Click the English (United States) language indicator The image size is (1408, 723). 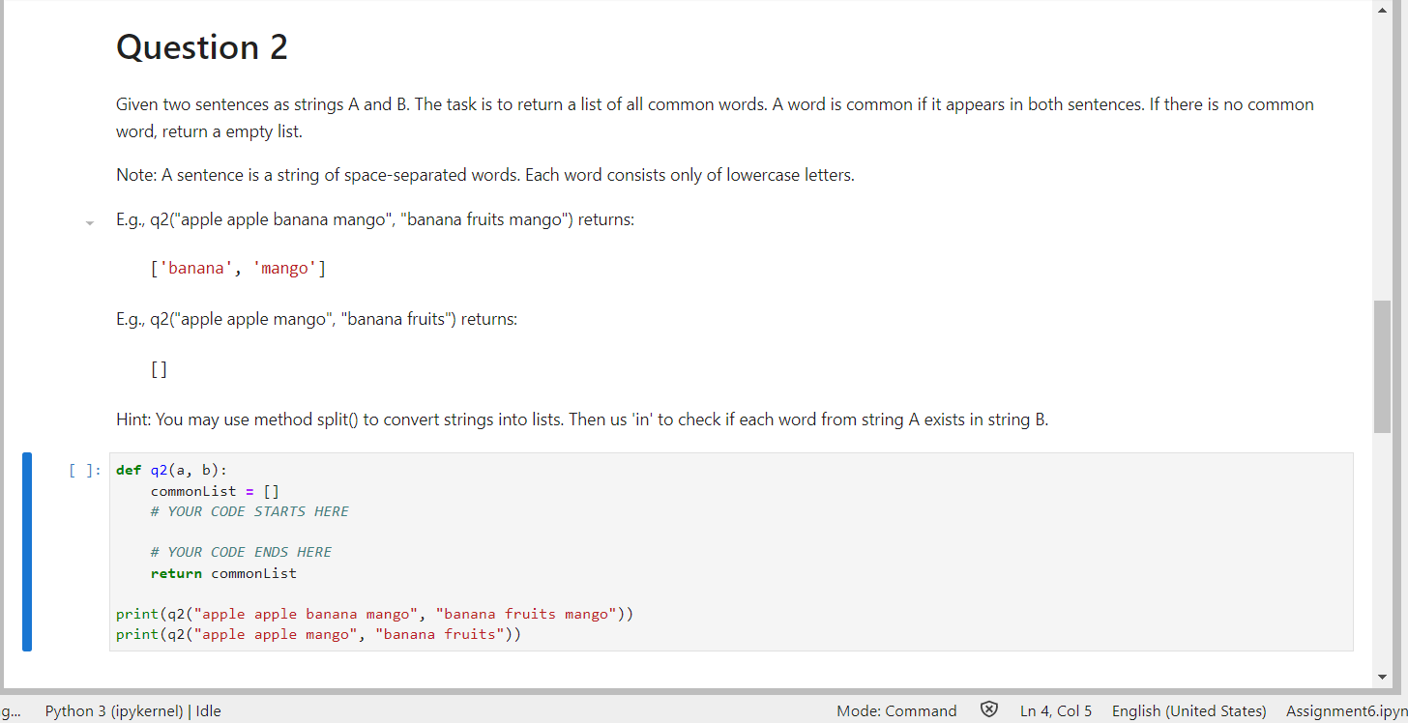click(x=1188, y=710)
